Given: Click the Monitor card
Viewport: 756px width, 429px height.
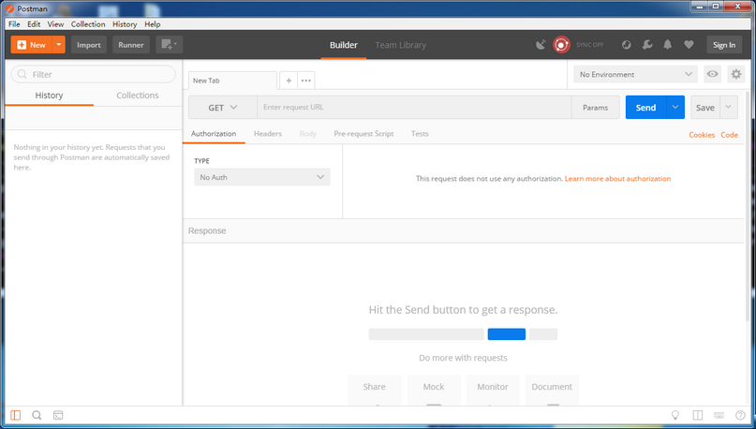Looking at the screenshot, I should pos(493,390).
